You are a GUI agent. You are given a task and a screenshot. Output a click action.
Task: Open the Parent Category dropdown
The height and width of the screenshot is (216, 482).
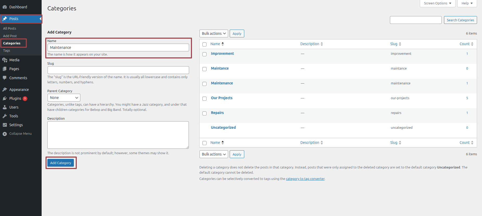pyautogui.click(x=64, y=98)
